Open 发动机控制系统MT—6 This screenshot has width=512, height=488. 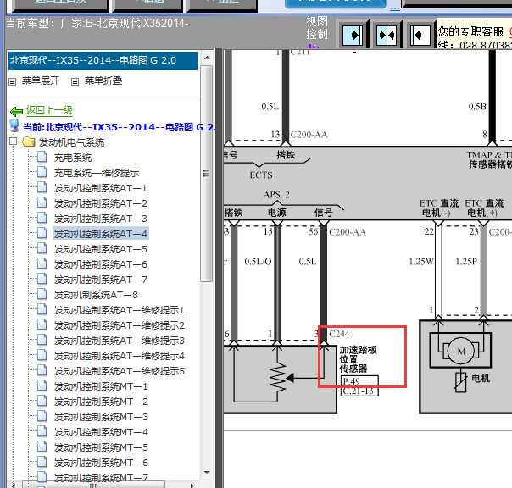(x=101, y=463)
